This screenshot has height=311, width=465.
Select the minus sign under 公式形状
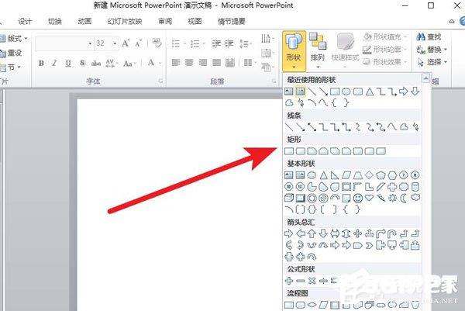click(301, 281)
